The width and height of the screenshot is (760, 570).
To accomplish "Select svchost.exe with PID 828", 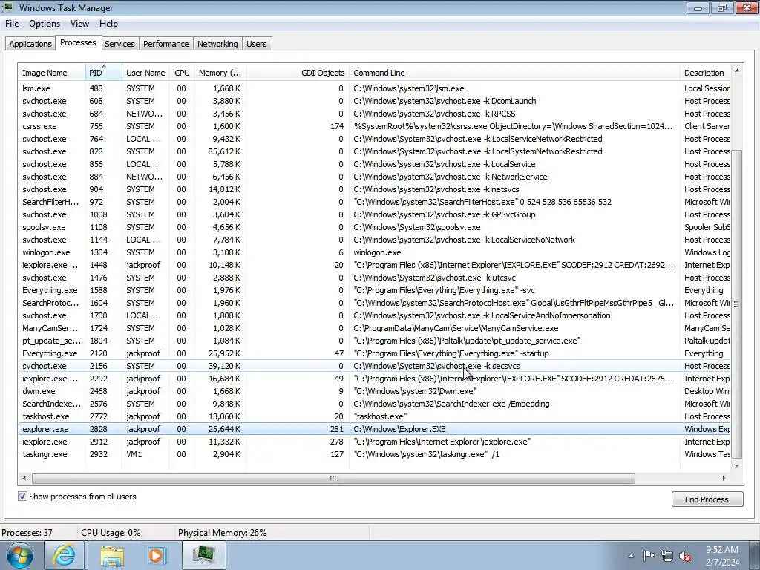I will coord(374,151).
